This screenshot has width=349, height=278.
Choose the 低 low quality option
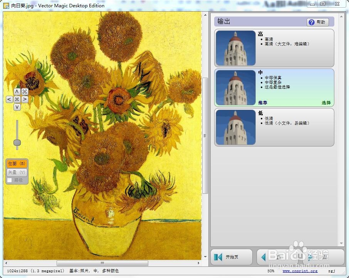pos(274,127)
